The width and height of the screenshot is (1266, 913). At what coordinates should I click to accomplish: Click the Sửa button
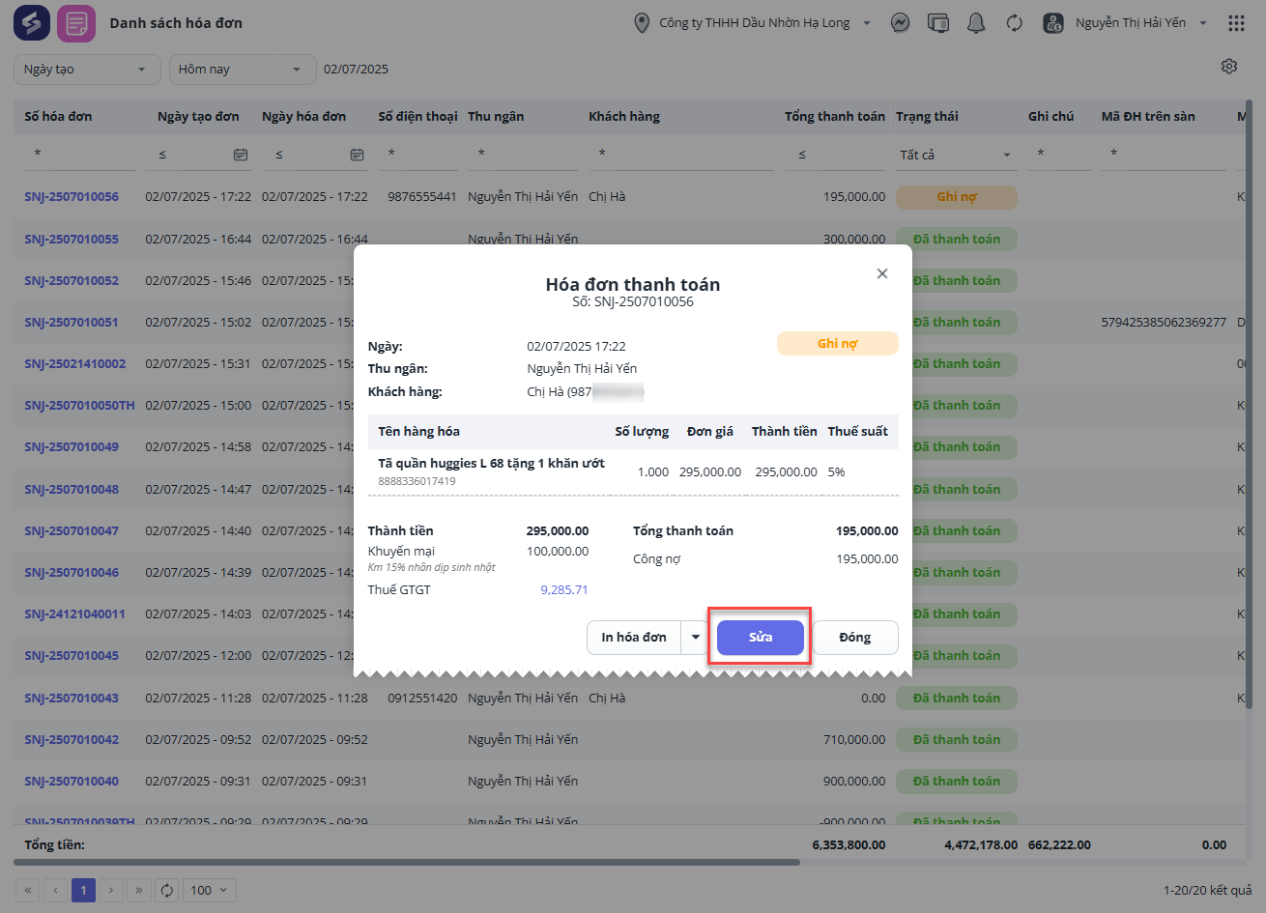pos(760,638)
